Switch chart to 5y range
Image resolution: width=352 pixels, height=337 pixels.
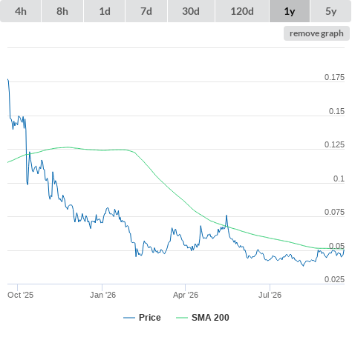click(x=330, y=11)
